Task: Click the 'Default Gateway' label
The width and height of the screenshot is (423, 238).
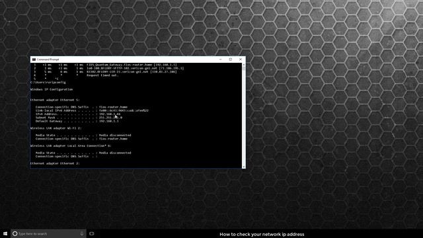Action: point(49,121)
